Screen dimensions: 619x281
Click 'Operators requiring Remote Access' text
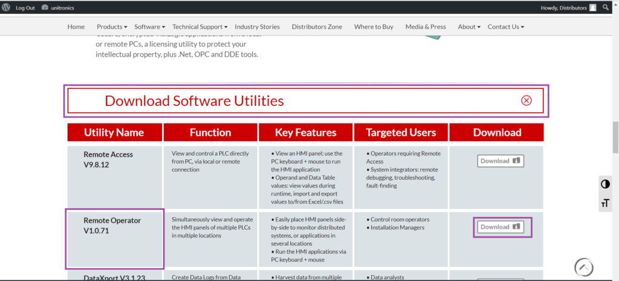click(x=403, y=157)
